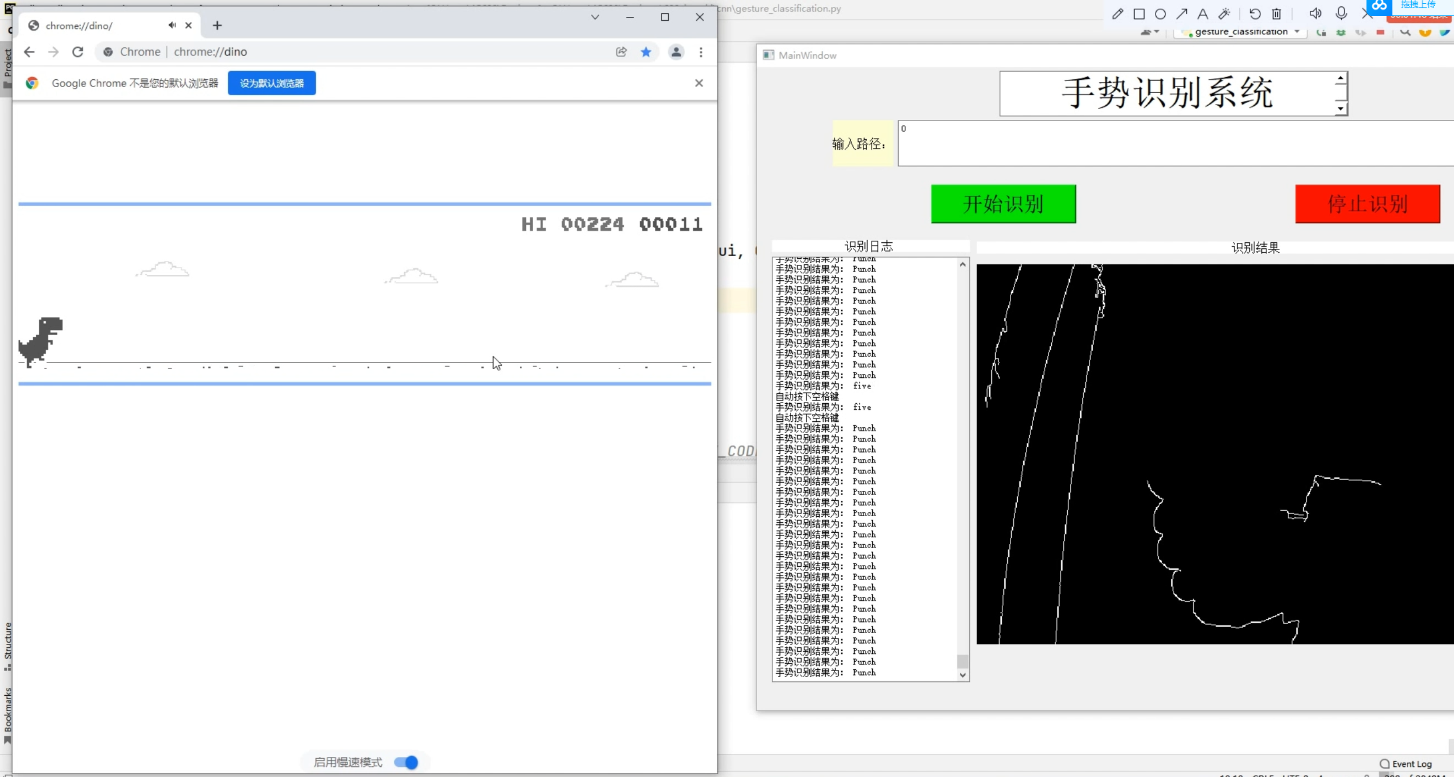
Task: Open the recording microphone icon
Action: (x=1342, y=14)
